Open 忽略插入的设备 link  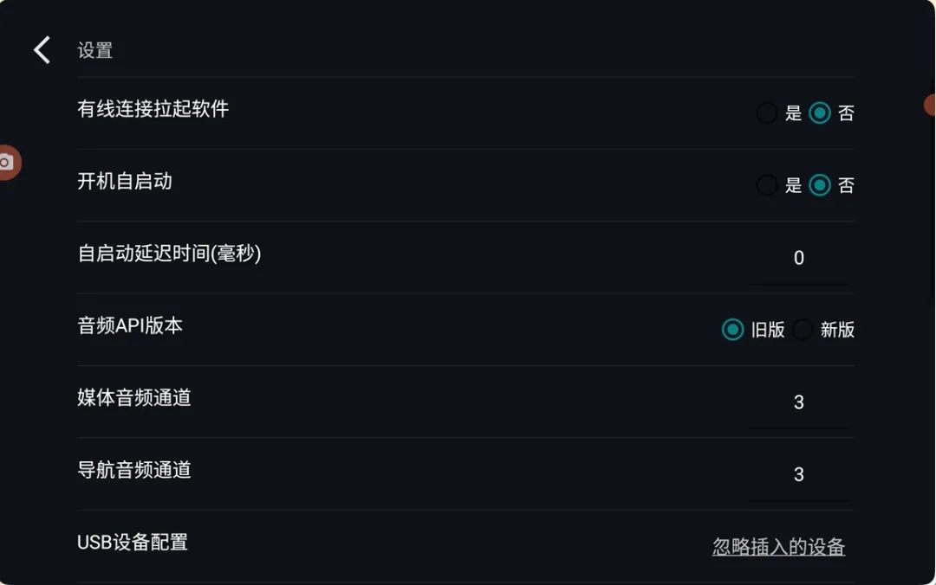click(778, 547)
